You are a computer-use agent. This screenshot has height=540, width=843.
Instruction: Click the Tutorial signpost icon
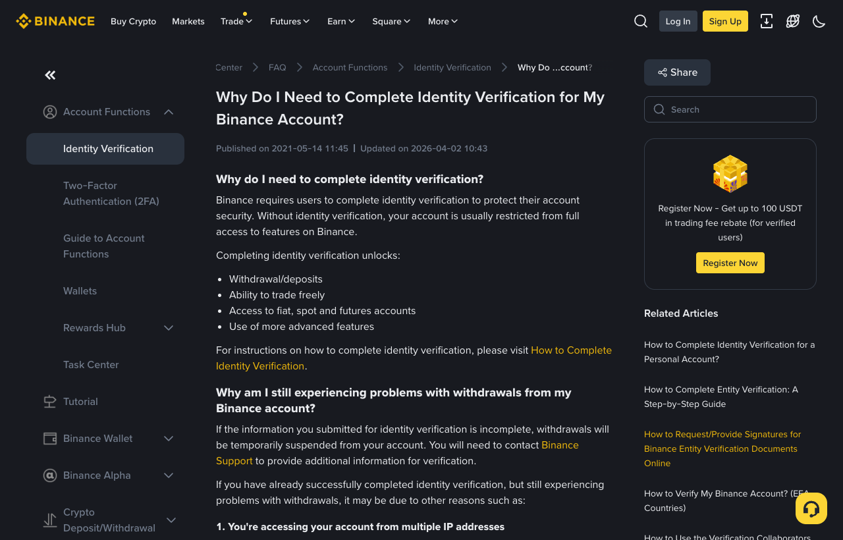click(x=50, y=402)
